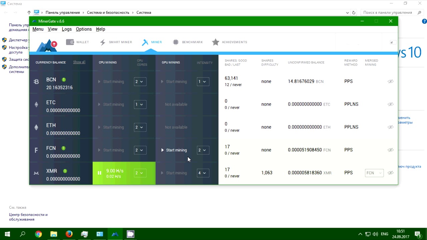Open XMR merged mining FCN dropdown

(x=374, y=173)
